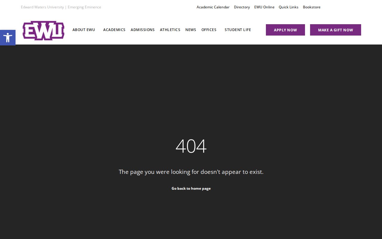Open the accessibility tools widget
Screen dimensions: 382x239
pyautogui.click(x=8, y=38)
